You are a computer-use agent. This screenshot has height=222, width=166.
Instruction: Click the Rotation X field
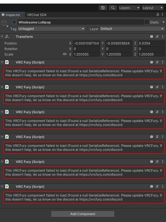(x=87, y=49)
